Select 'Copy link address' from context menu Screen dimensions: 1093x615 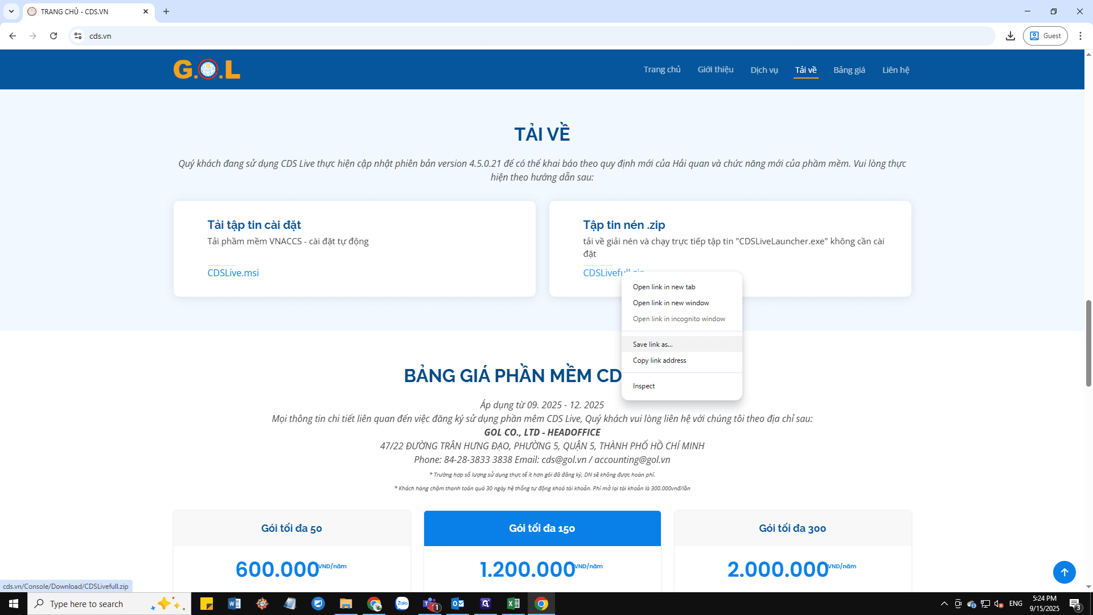[x=682, y=360]
